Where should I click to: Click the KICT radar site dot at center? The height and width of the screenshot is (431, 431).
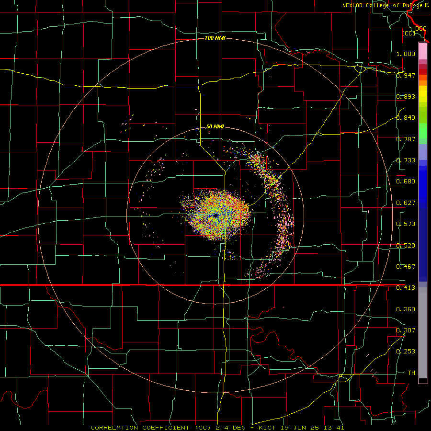click(x=215, y=216)
